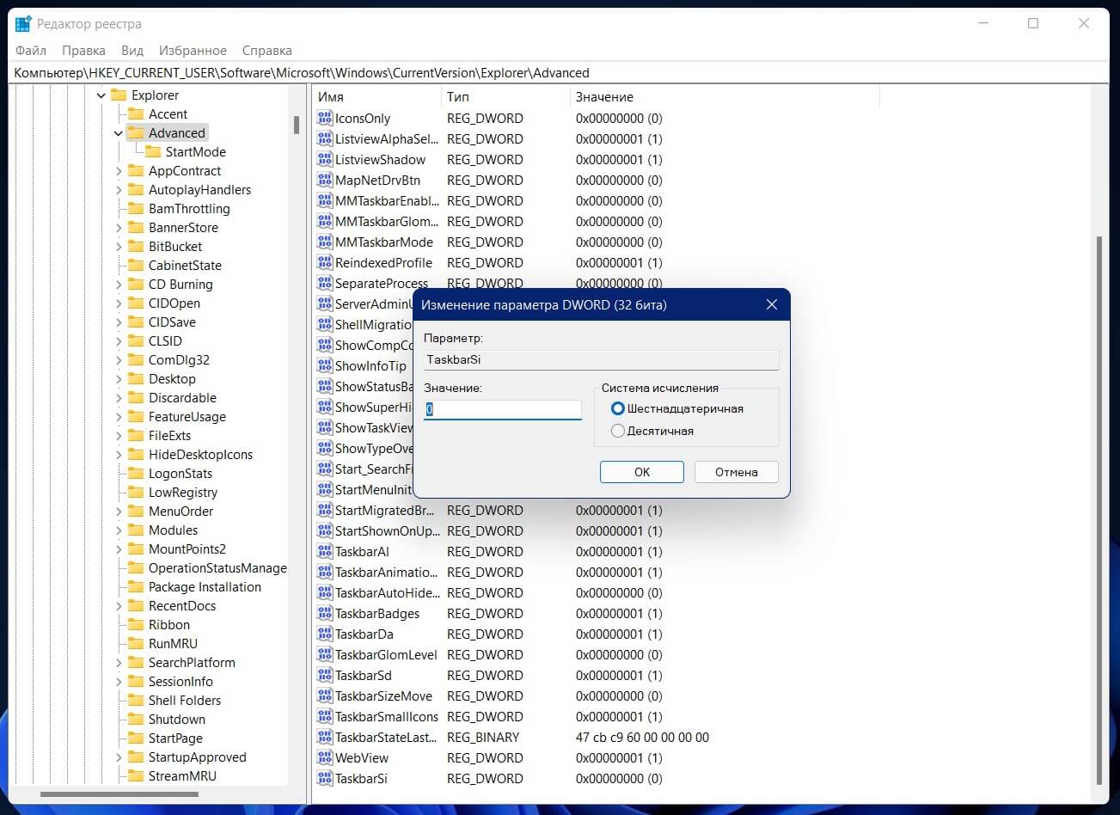Open the Файл menu
The image size is (1120, 815).
tap(31, 51)
